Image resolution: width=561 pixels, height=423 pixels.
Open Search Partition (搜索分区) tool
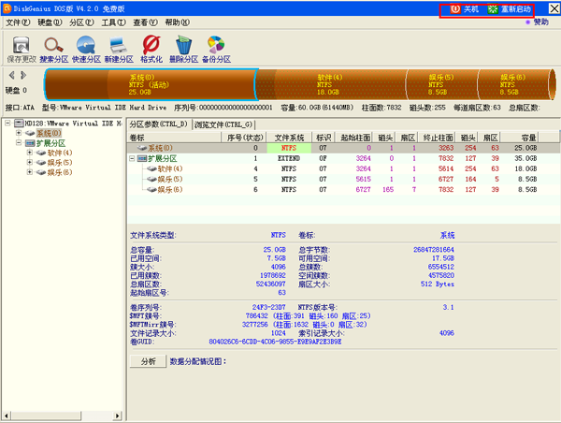[x=53, y=49]
